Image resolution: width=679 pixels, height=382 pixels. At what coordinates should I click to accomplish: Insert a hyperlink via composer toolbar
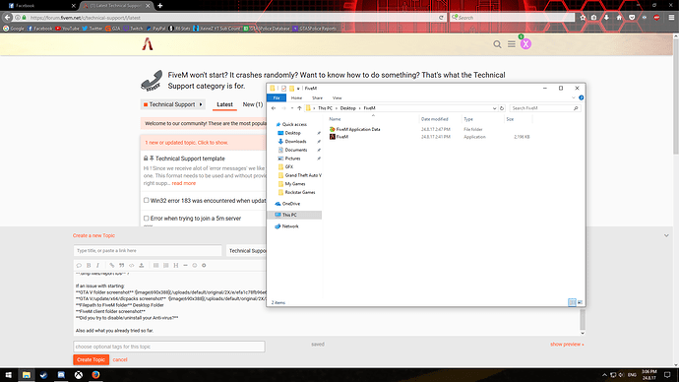pyautogui.click(x=112, y=265)
